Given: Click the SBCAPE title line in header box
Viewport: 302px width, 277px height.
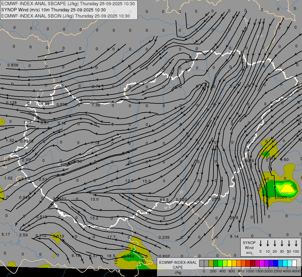Looking at the screenshot, I should [x=68, y=4].
